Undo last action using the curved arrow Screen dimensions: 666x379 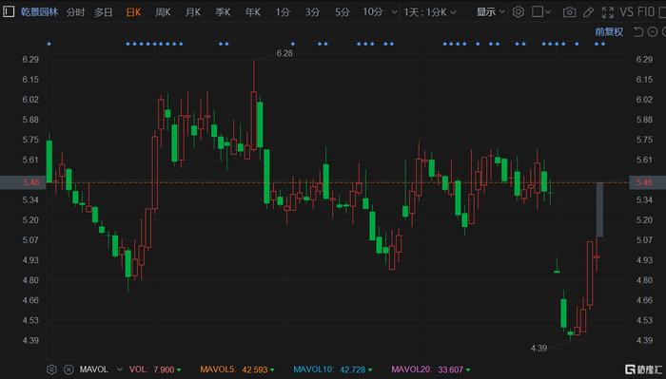pyautogui.click(x=638, y=31)
